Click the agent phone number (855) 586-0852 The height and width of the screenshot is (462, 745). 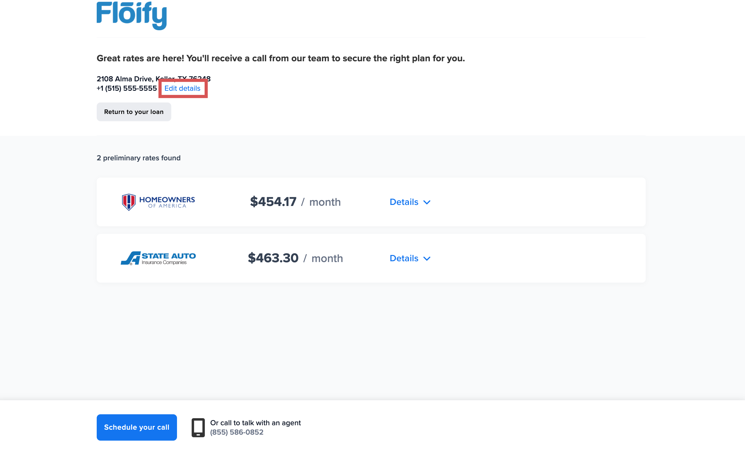click(237, 432)
